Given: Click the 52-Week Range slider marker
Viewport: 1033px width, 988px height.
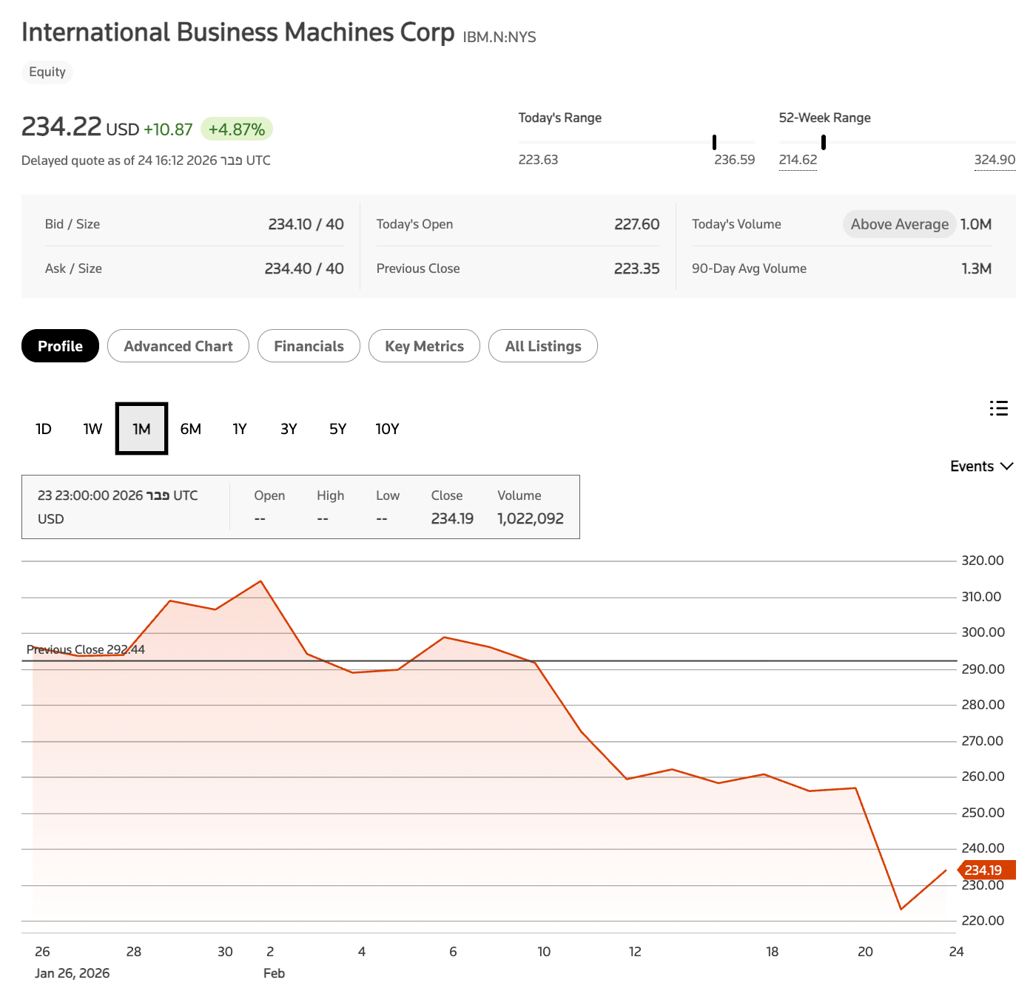Looking at the screenshot, I should (823, 142).
